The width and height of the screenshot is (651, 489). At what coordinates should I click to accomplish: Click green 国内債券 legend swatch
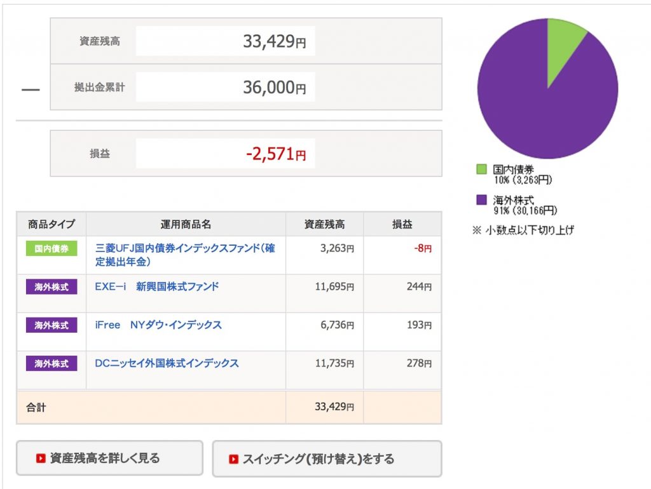482,169
